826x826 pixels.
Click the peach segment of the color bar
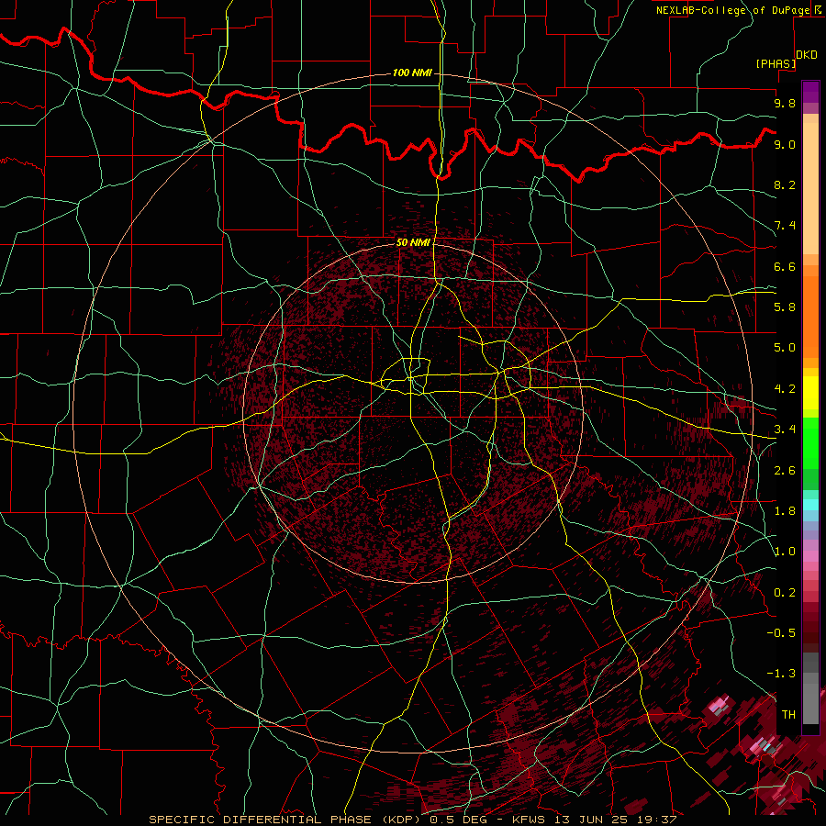[810, 188]
